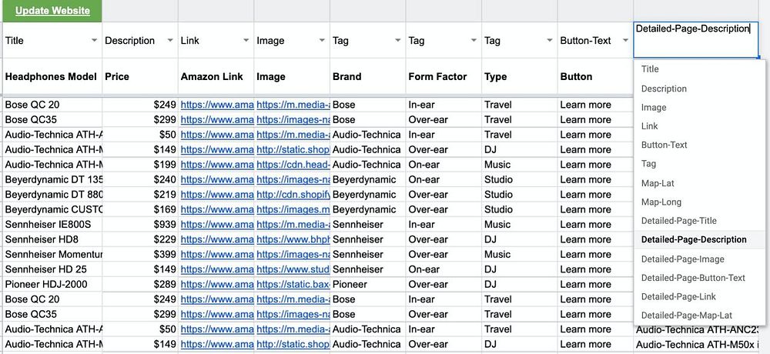This screenshot has width=770, height=354.
Task: Choose Detailed-Page-Title in the list
Action: pos(678,221)
